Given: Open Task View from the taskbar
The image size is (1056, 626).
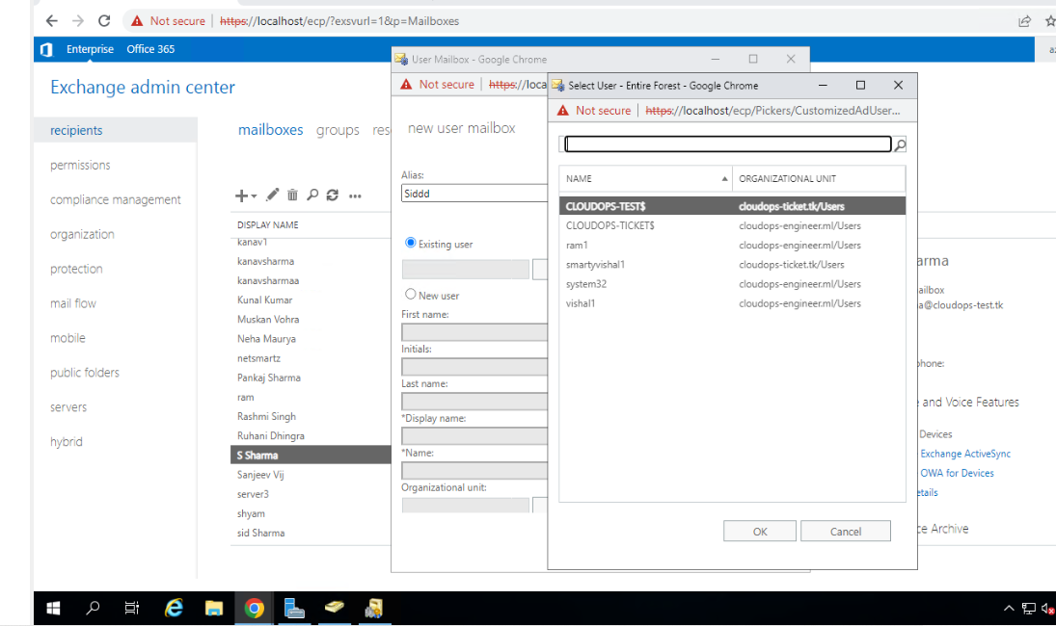Looking at the screenshot, I should (x=132, y=609).
